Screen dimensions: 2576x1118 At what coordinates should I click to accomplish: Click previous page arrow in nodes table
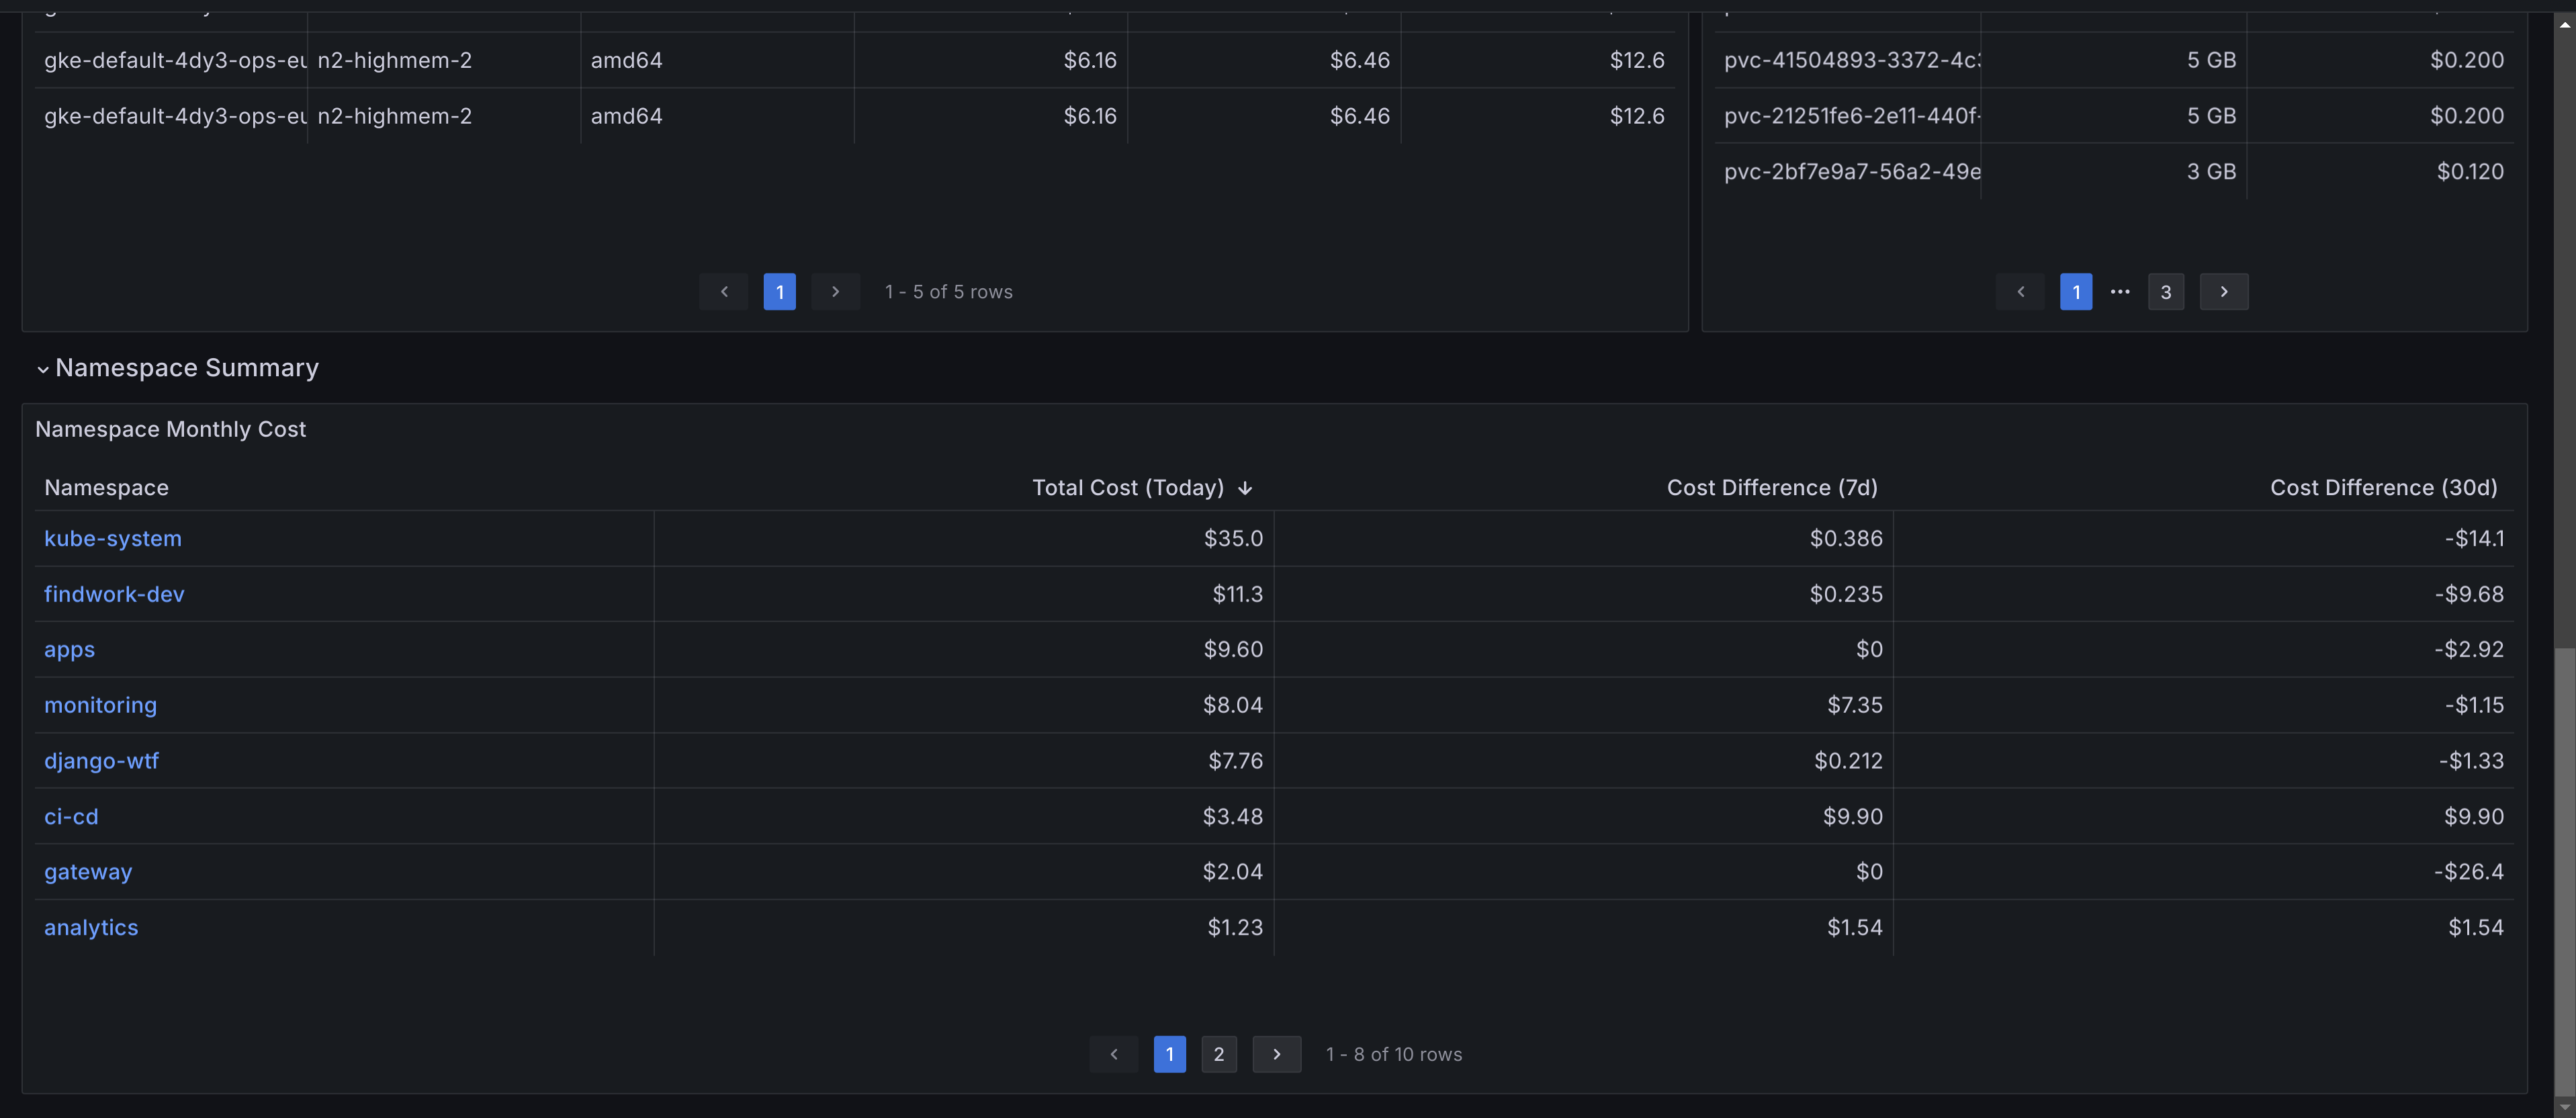[724, 292]
